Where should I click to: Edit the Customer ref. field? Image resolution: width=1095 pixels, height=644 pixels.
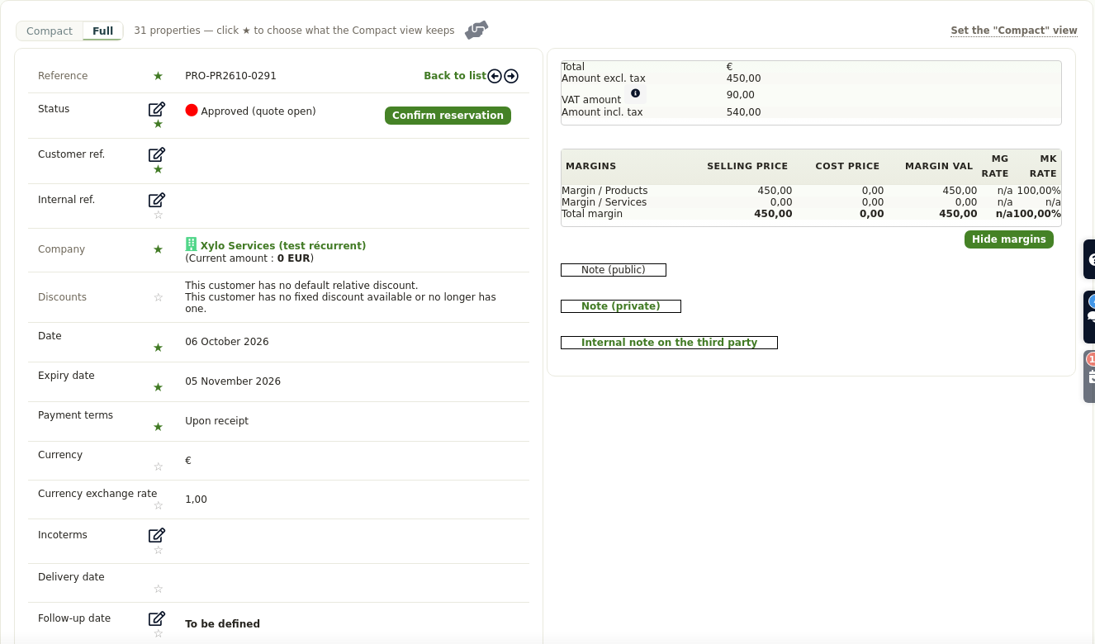157,154
